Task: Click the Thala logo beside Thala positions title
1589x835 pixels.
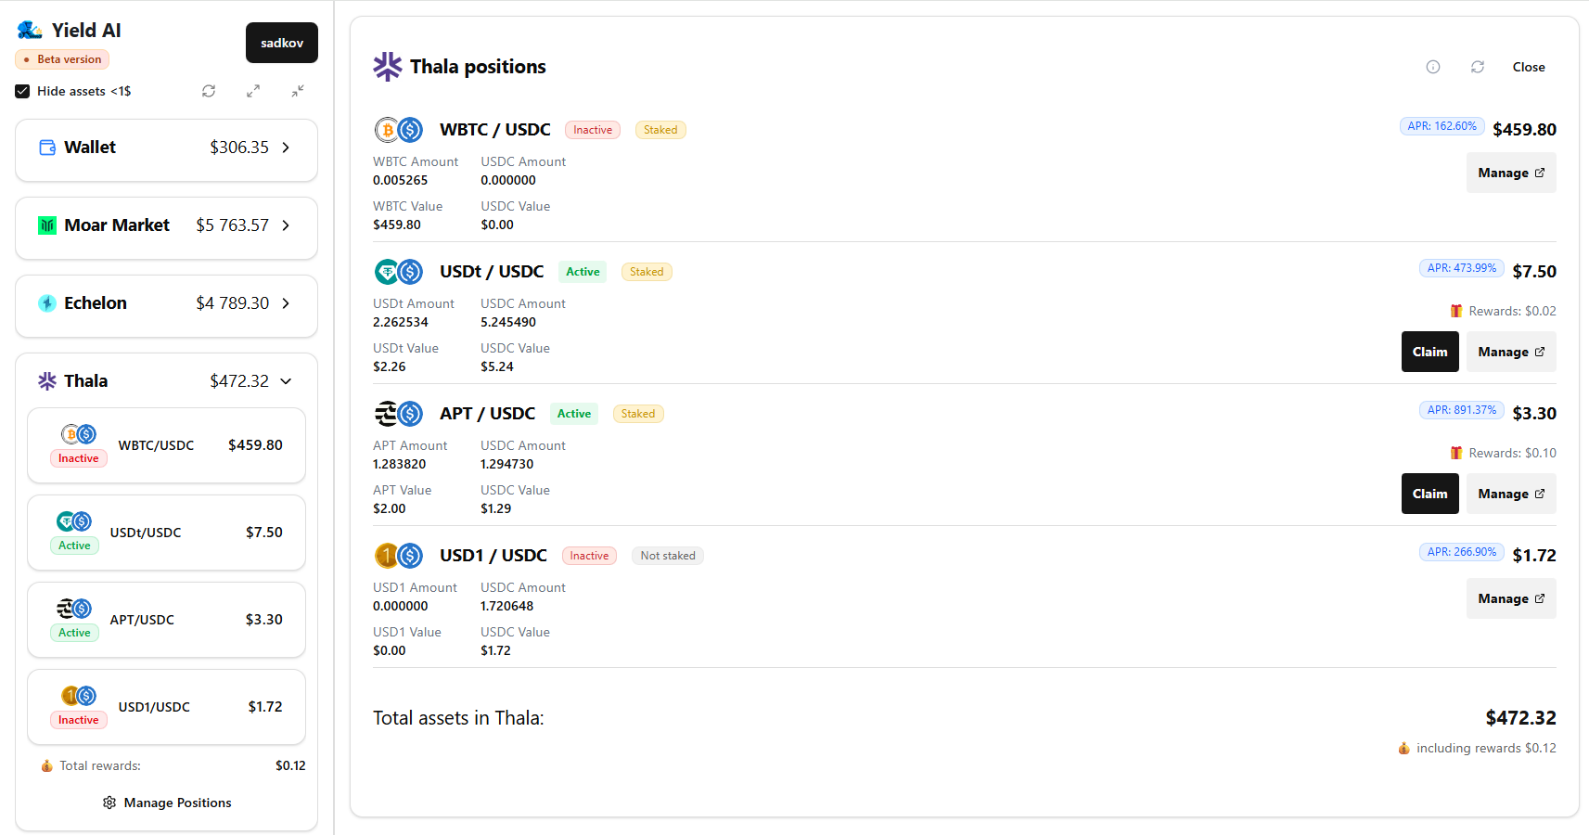Action: [388, 67]
